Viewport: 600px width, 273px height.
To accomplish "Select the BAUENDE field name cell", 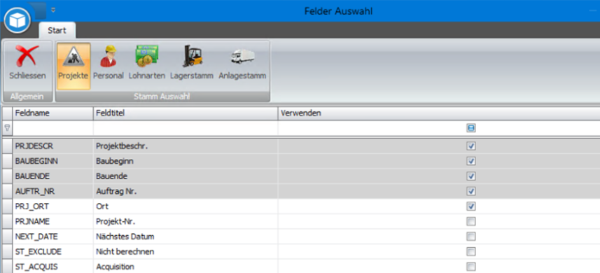I will click(x=53, y=176).
